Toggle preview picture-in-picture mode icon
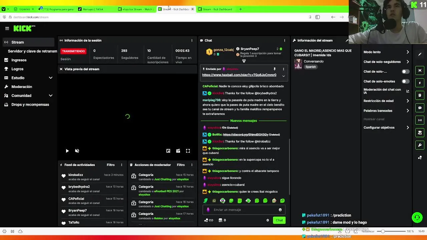The height and width of the screenshot is (240, 427). 168,151
